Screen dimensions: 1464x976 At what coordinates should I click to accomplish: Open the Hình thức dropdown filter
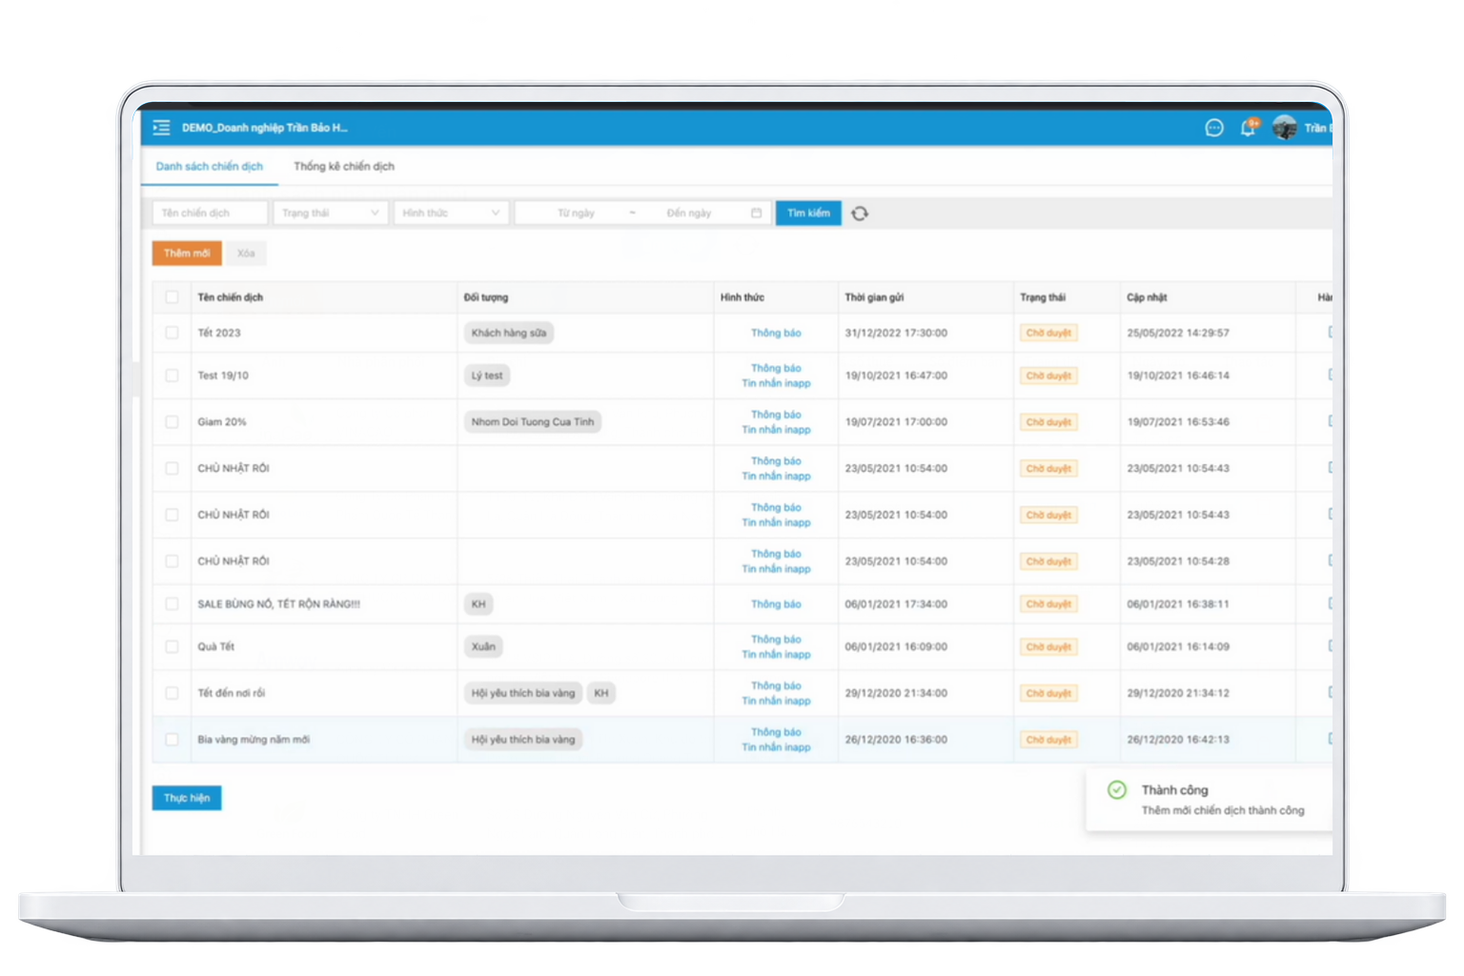click(x=451, y=213)
